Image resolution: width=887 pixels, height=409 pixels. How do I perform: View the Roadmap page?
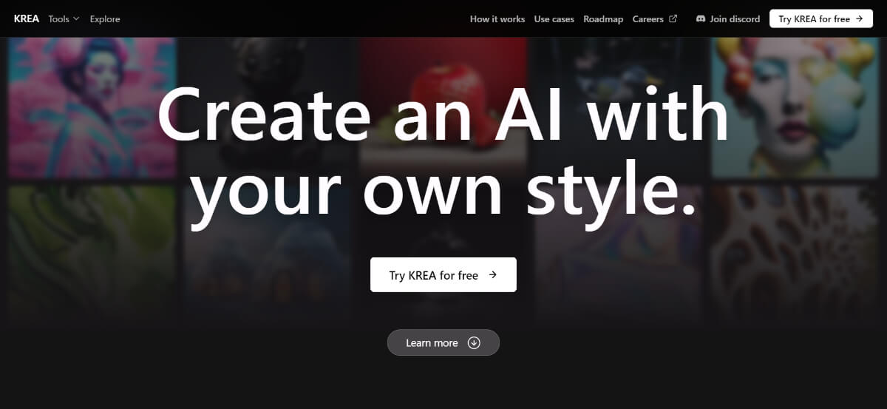coord(603,19)
